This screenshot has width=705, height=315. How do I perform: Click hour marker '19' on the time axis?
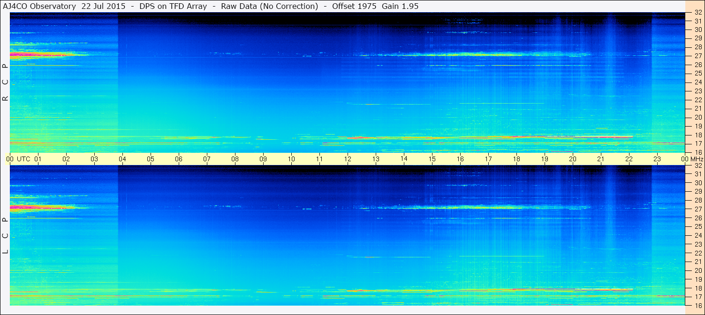[x=545, y=159]
